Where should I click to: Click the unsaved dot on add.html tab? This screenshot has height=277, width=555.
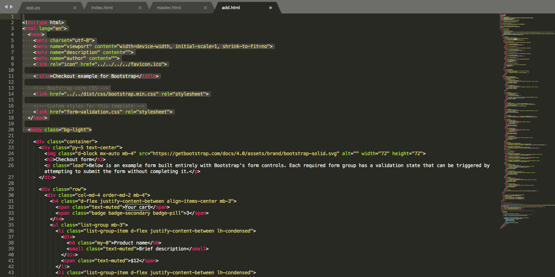coord(271,8)
